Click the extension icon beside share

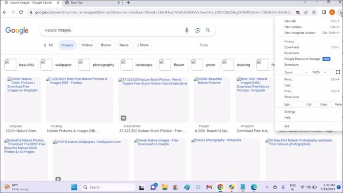(298, 12)
